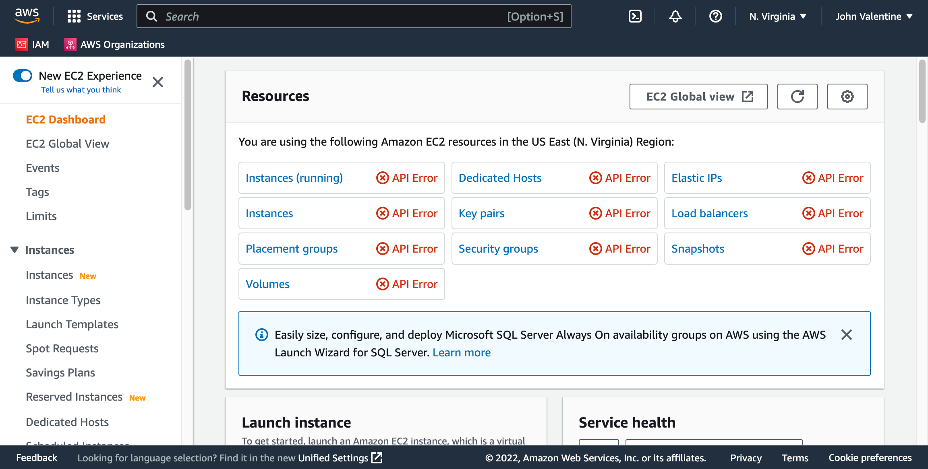Open the CloudShell terminal icon

tap(635, 16)
